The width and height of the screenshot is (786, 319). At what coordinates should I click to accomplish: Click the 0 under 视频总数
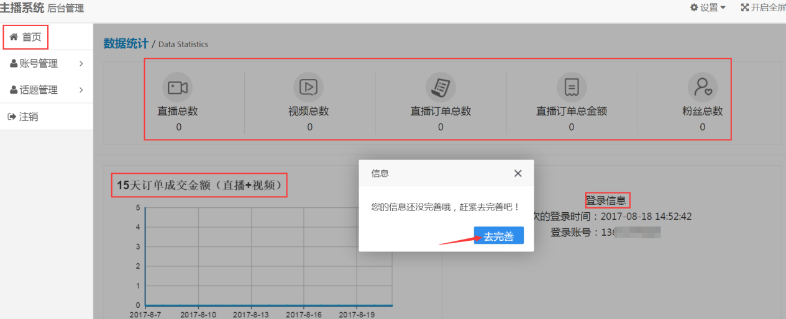(309, 127)
